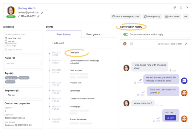Click the clock icon beside 1:45 PM
The image size is (194, 132).
(x=6, y=42)
